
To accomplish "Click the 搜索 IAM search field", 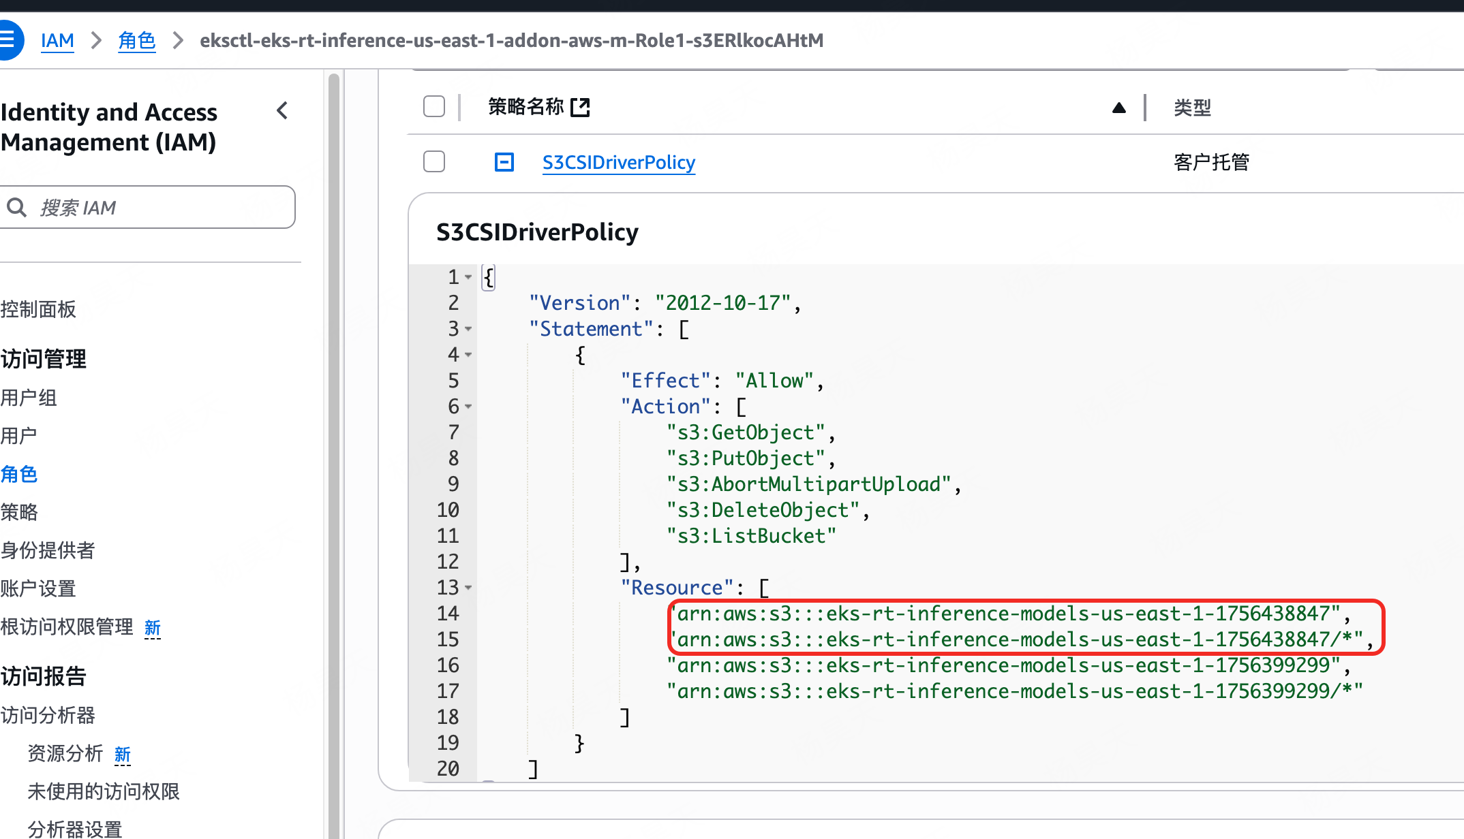I will (x=147, y=207).
